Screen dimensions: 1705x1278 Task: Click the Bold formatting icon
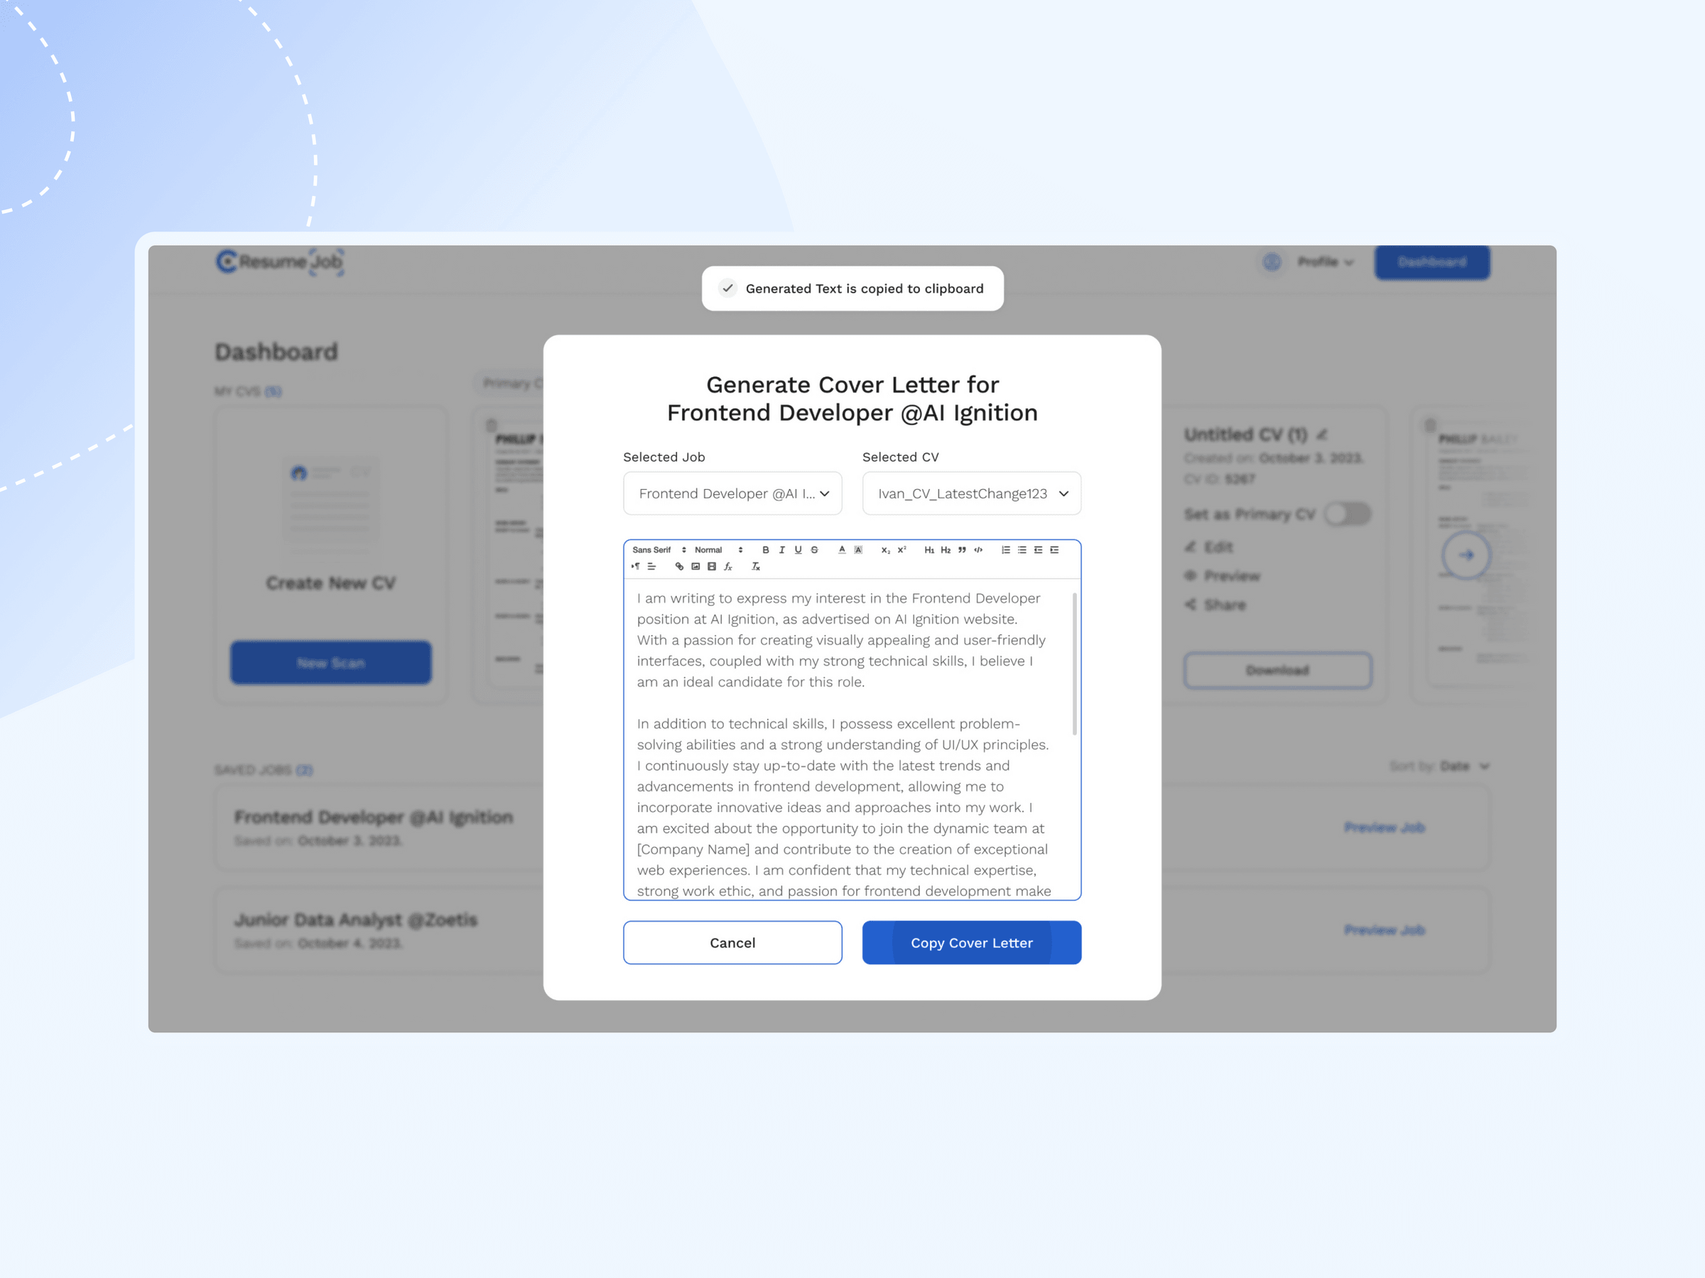[x=761, y=547]
